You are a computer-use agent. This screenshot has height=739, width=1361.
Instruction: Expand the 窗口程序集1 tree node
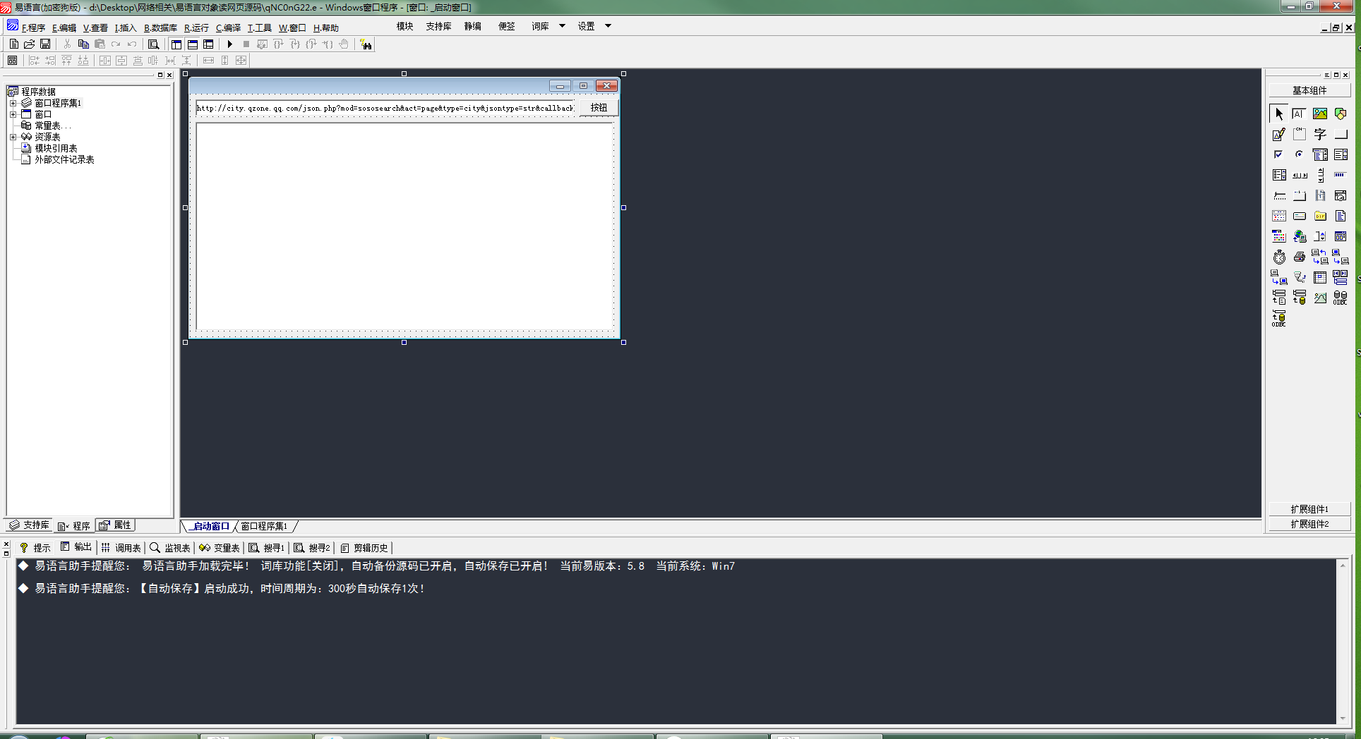[13, 103]
